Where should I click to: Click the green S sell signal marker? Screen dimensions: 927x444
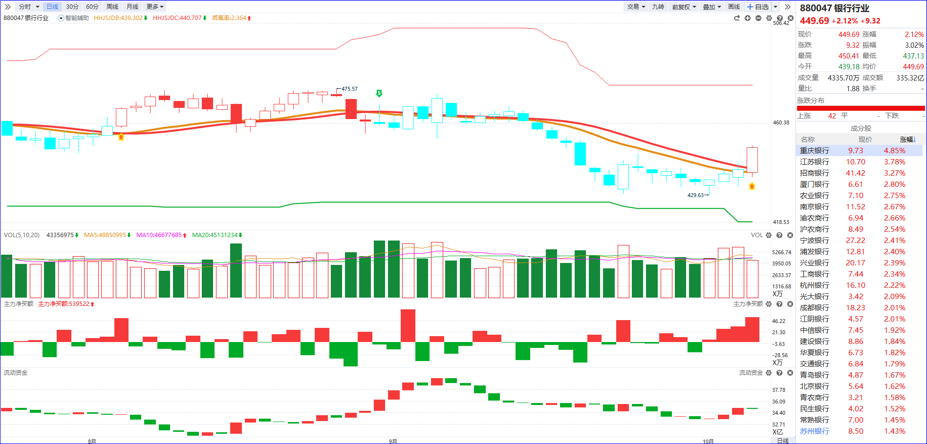pyautogui.click(x=379, y=93)
